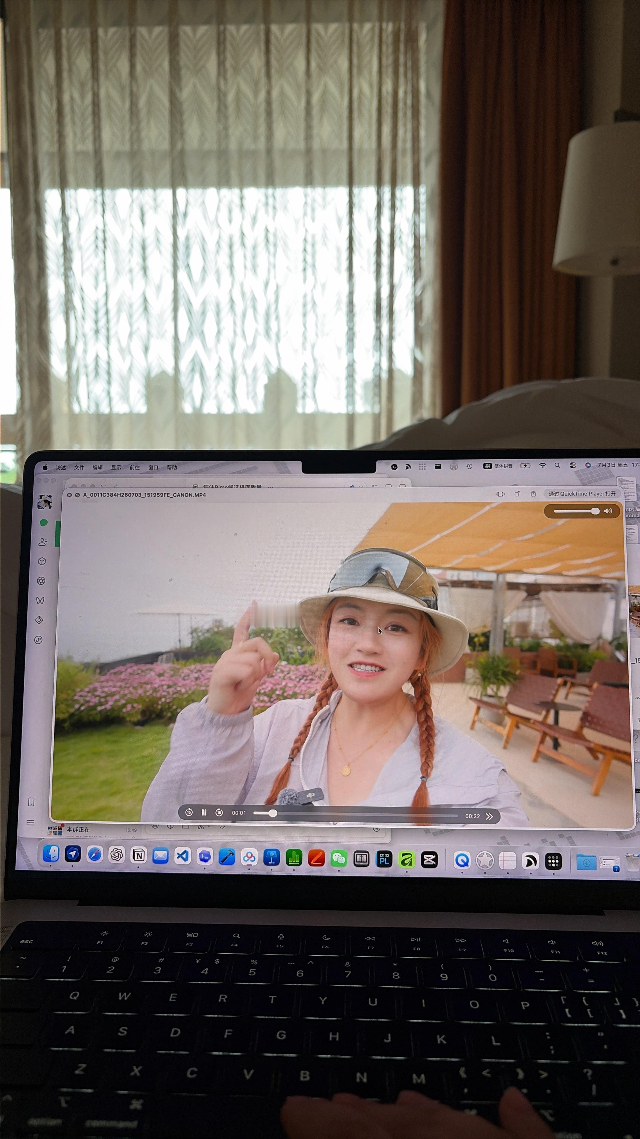Mute audio with the speaker icon
Viewport: 640px width, 1139px height.
tap(608, 511)
